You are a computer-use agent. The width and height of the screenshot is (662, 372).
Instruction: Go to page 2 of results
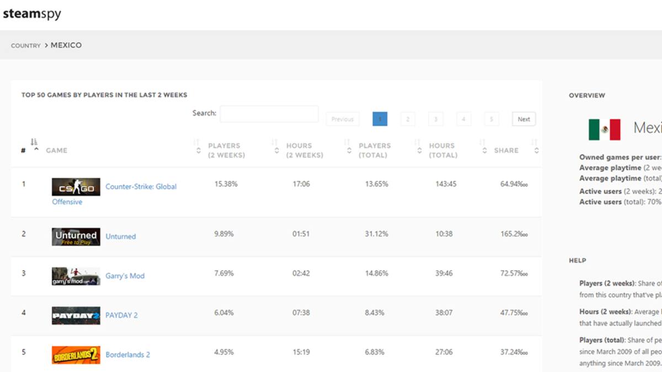coord(408,119)
